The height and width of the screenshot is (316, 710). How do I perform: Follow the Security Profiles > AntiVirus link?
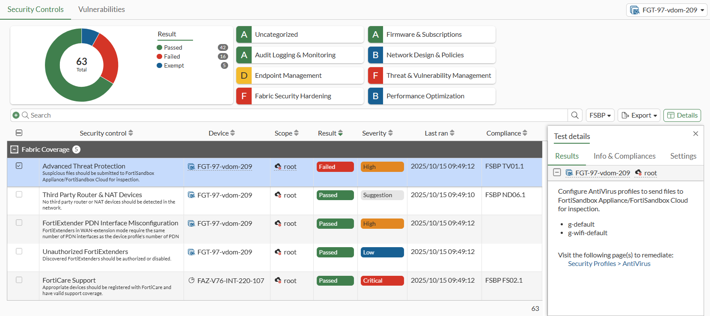tap(609, 264)
